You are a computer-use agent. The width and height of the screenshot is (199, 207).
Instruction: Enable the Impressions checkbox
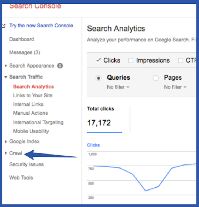click(x=131, y=61)
